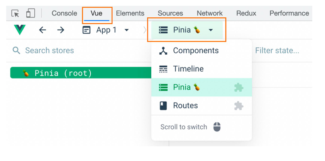Image resolution: width=325 pixels, height=161 pixels.
Task: Go forward with the right arrow
Action: [61, 30]
